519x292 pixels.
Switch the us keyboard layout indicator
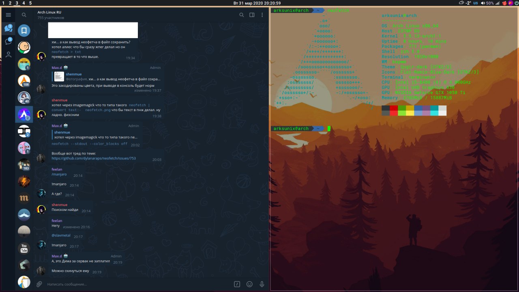[475, 3]
